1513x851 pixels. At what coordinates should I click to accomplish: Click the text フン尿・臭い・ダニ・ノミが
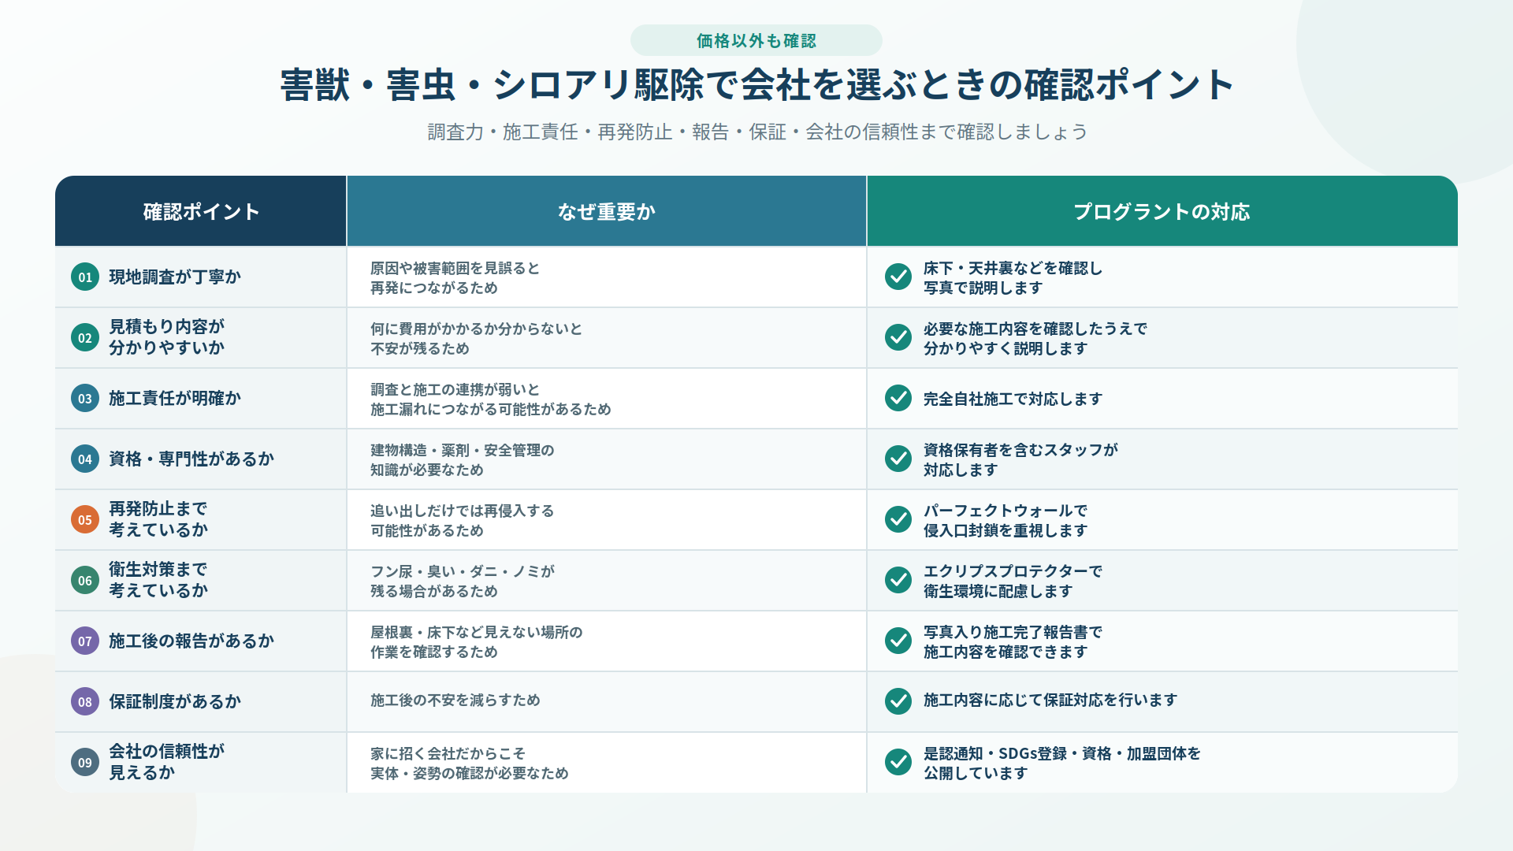[463, 571]
